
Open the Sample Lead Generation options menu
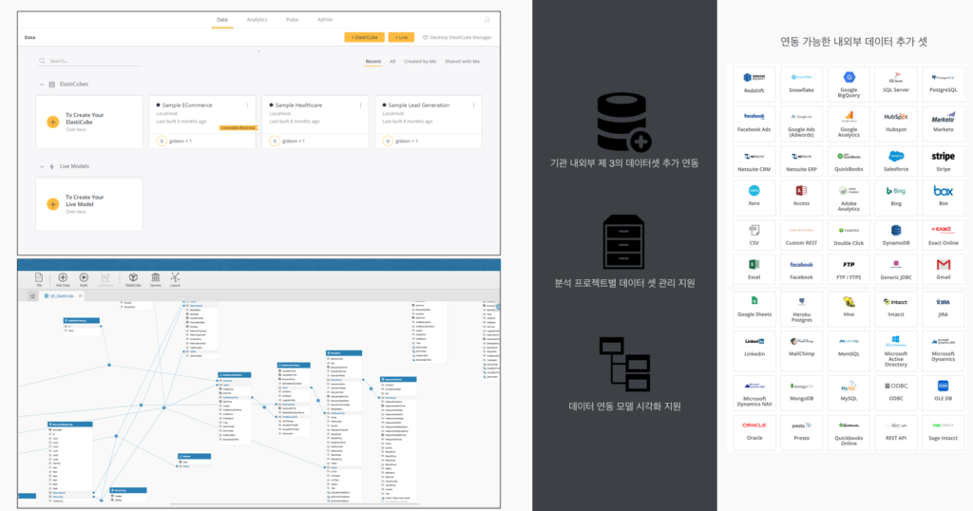(x=473, y=105)
